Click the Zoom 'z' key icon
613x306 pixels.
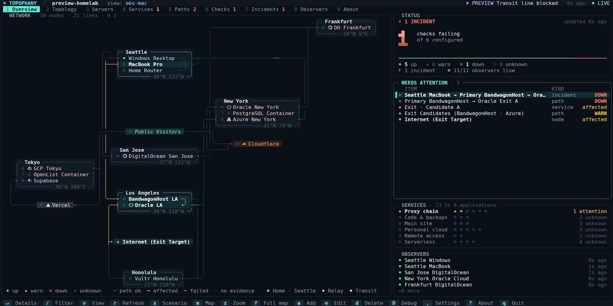click(225, 303)
